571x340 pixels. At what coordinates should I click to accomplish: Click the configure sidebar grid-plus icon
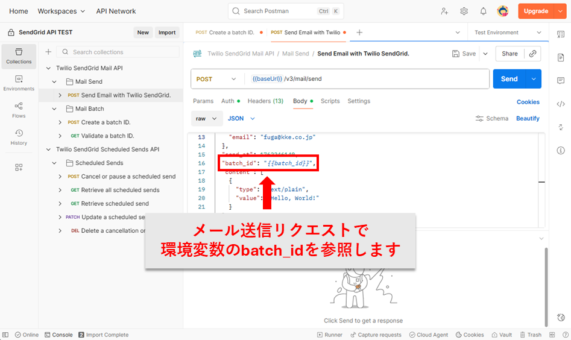tap(19, 168)
